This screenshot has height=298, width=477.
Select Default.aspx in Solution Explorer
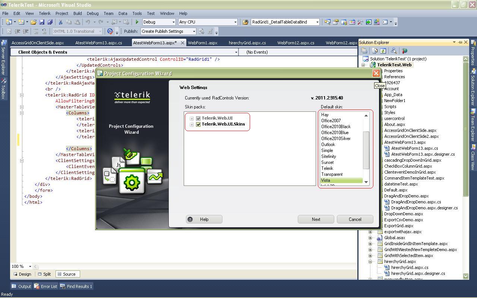tap(396, 190)
